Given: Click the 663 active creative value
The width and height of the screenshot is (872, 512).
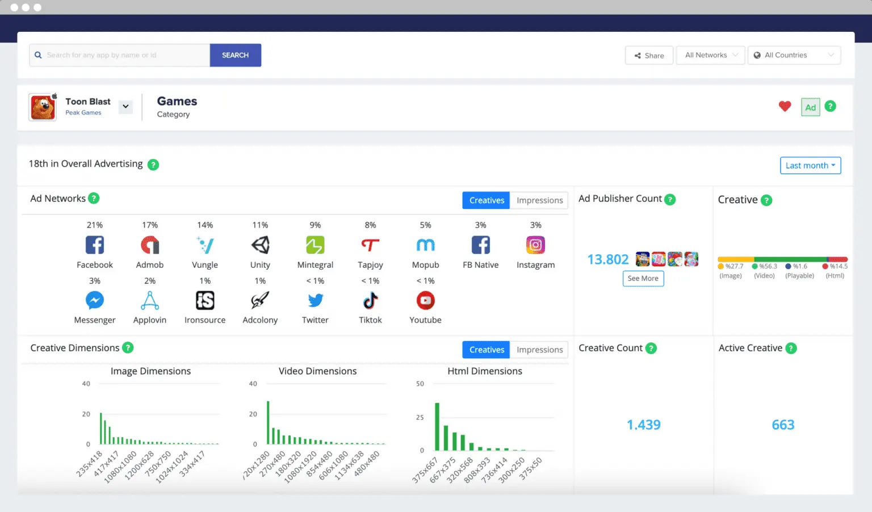Looking at the screenshot, I should coord(783,425).
